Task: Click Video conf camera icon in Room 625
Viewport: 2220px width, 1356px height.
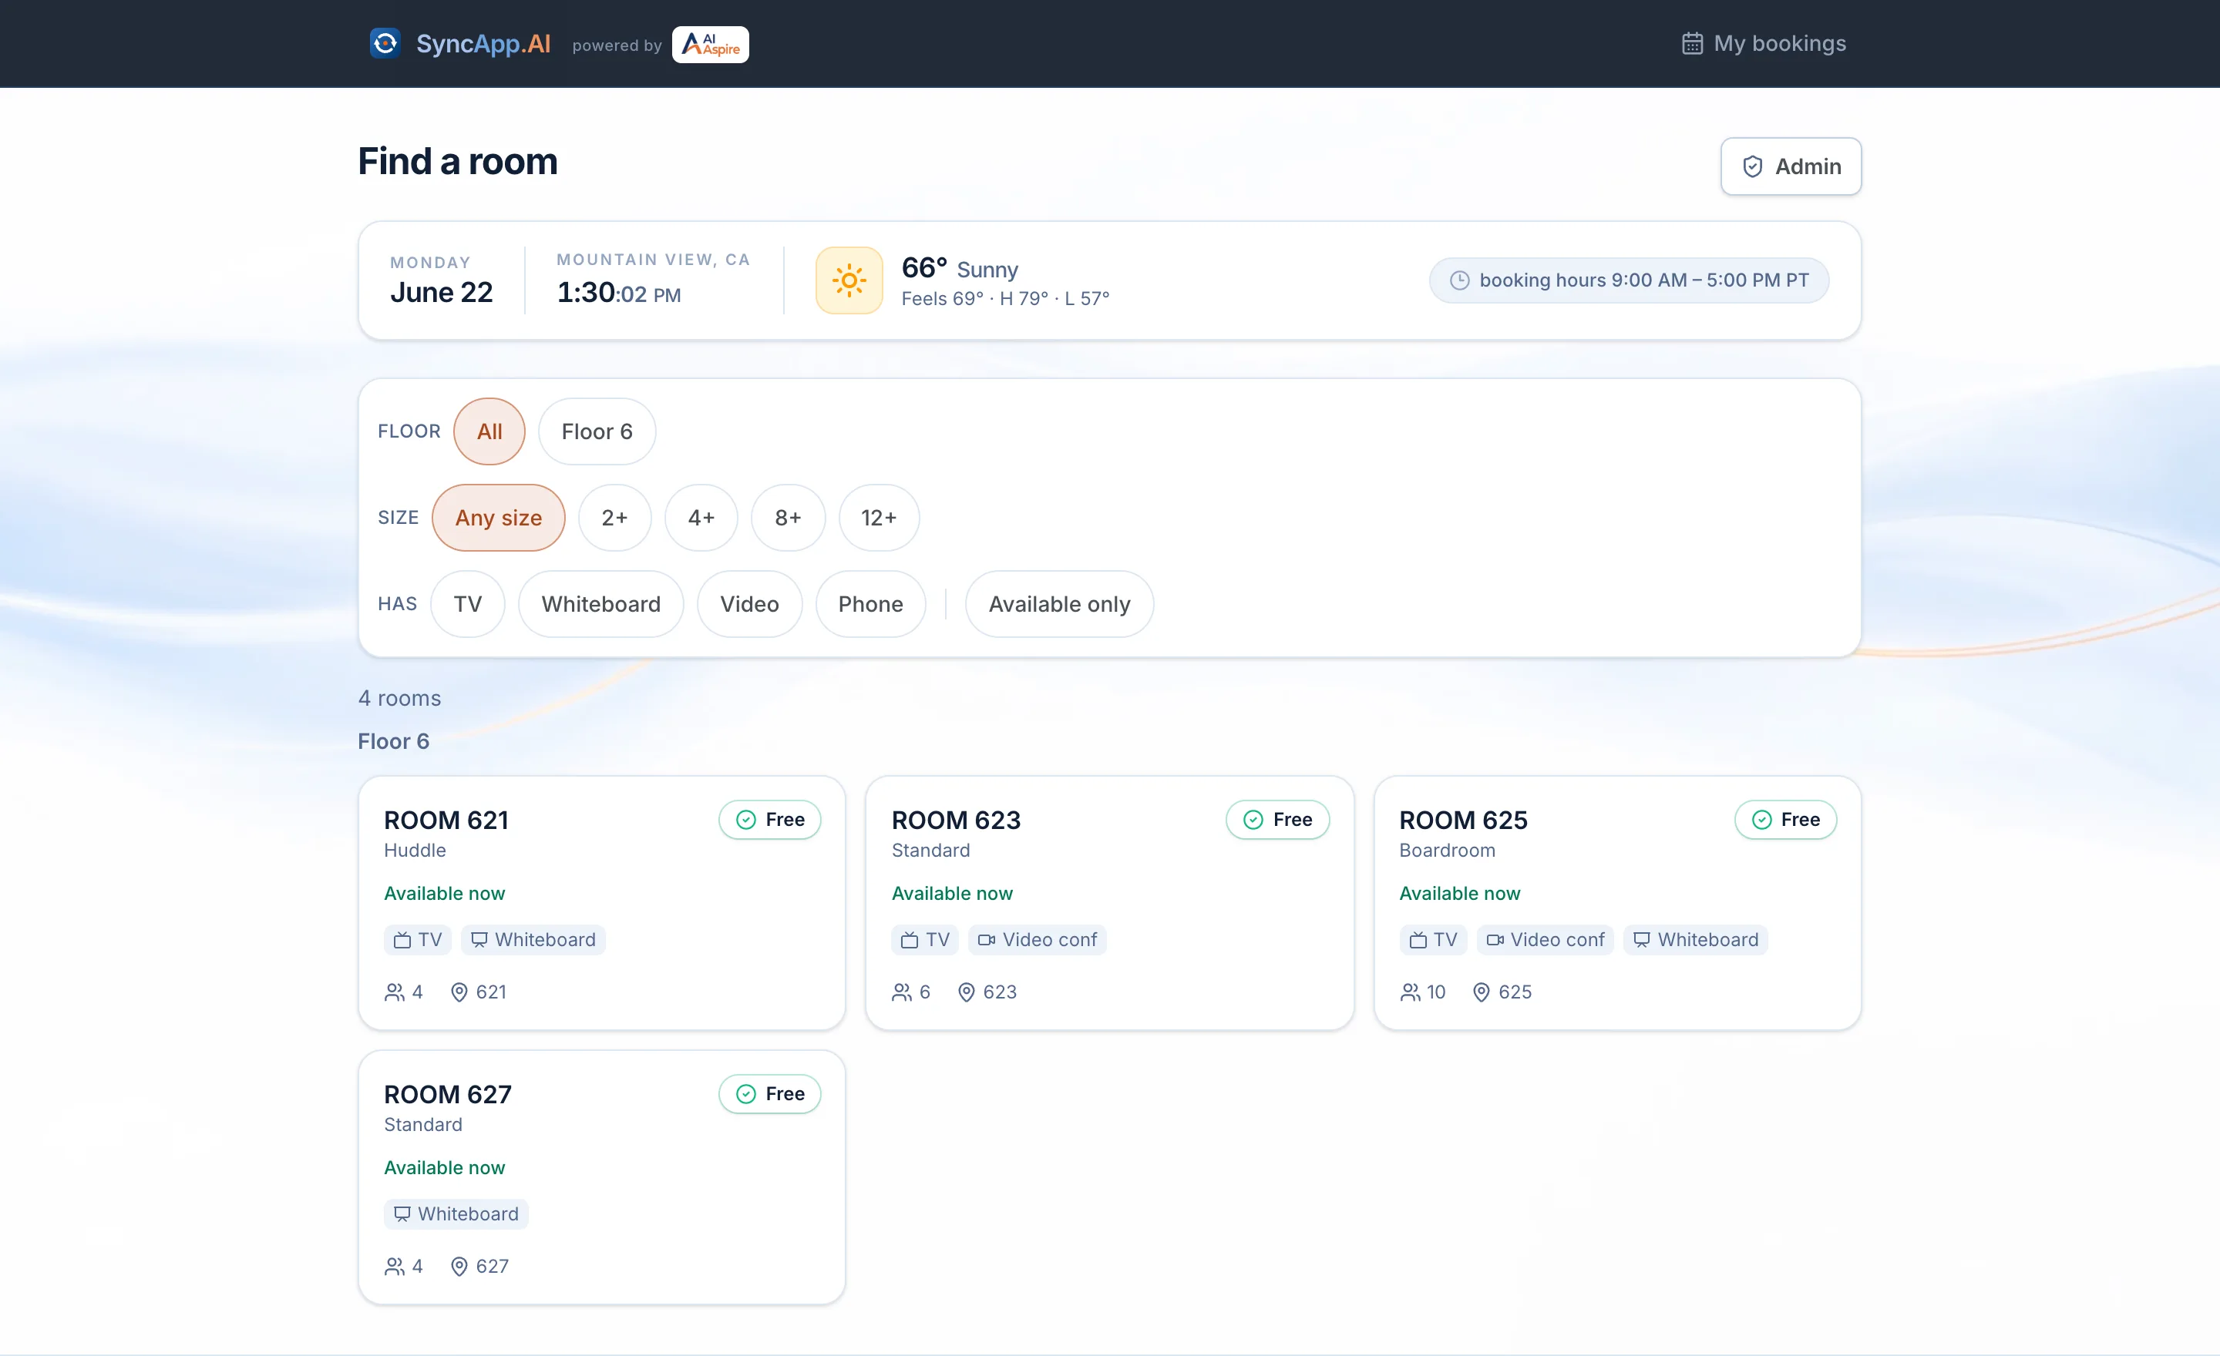Action: pyautogui.click(x=1495, y=940)
